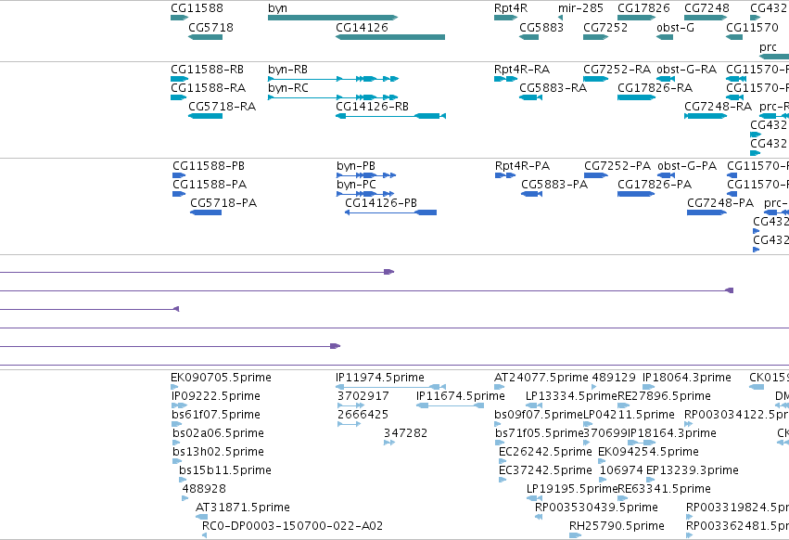The image size is (789, 540).
Task: Click the EK090705.5prime EST label
Action: [x=221, y=378]
